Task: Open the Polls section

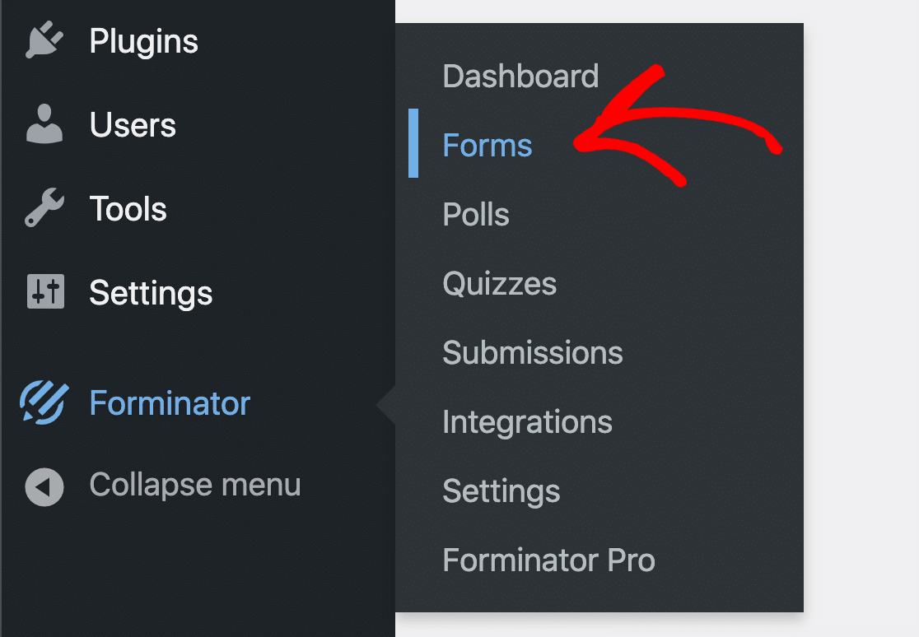Action: (475, 214)
